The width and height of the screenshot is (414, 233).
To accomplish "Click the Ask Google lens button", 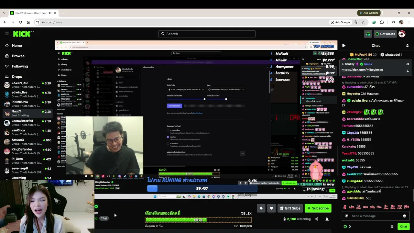I will click(340, 22).
